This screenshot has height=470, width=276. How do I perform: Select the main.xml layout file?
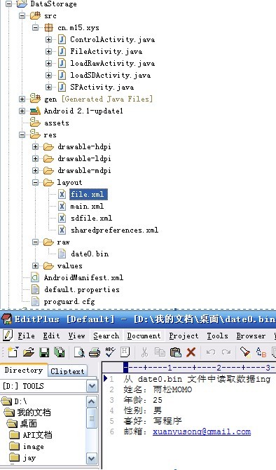[x=87, y=206]
